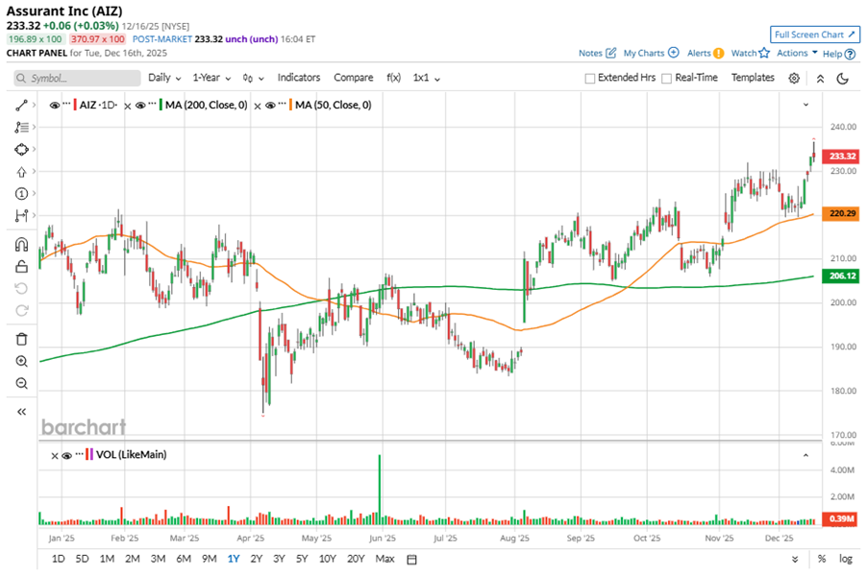867x576 pixels.
Task: Select the 6M time range
Action: [x=184, y=559]
